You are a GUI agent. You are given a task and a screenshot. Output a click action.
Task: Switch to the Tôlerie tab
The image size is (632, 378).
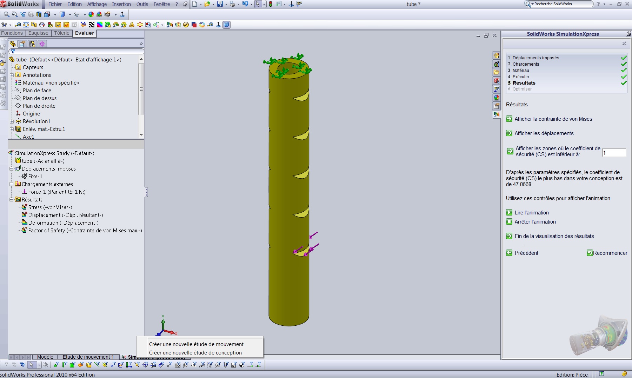pos(62,33)
